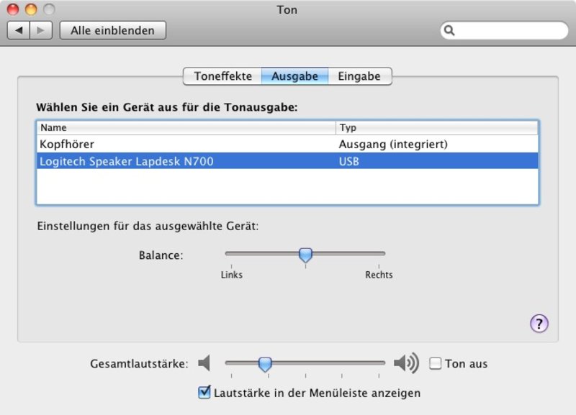Minimize the Ton window with yellow button

tap(31, 9)
